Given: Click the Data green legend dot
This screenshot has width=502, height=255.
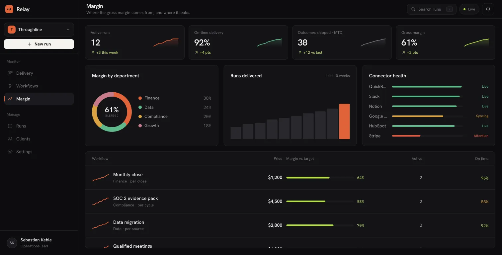Looking at the screenshot, I should coord(140,107).
